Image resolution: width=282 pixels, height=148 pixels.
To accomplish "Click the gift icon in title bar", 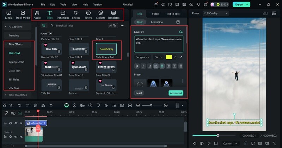I will click(156, 5).
